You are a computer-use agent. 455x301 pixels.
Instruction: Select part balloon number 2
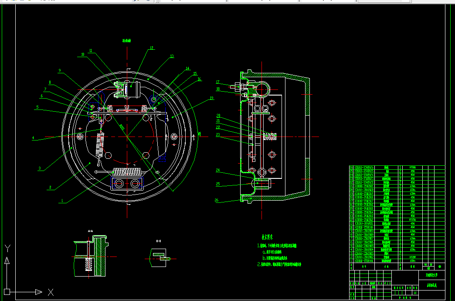50,188
